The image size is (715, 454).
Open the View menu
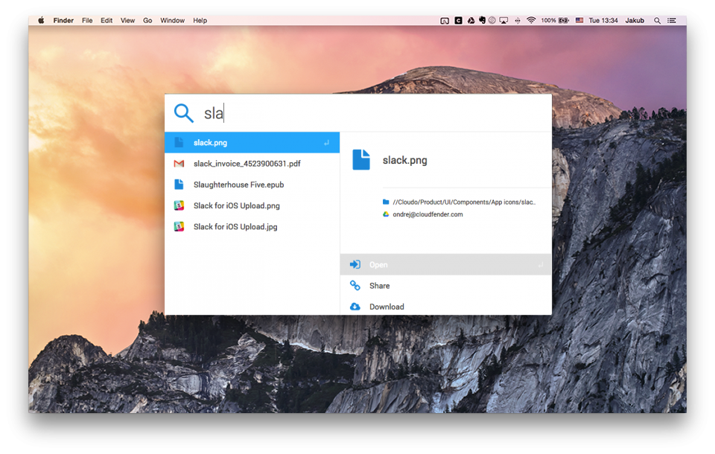click(x=127, y=21)
